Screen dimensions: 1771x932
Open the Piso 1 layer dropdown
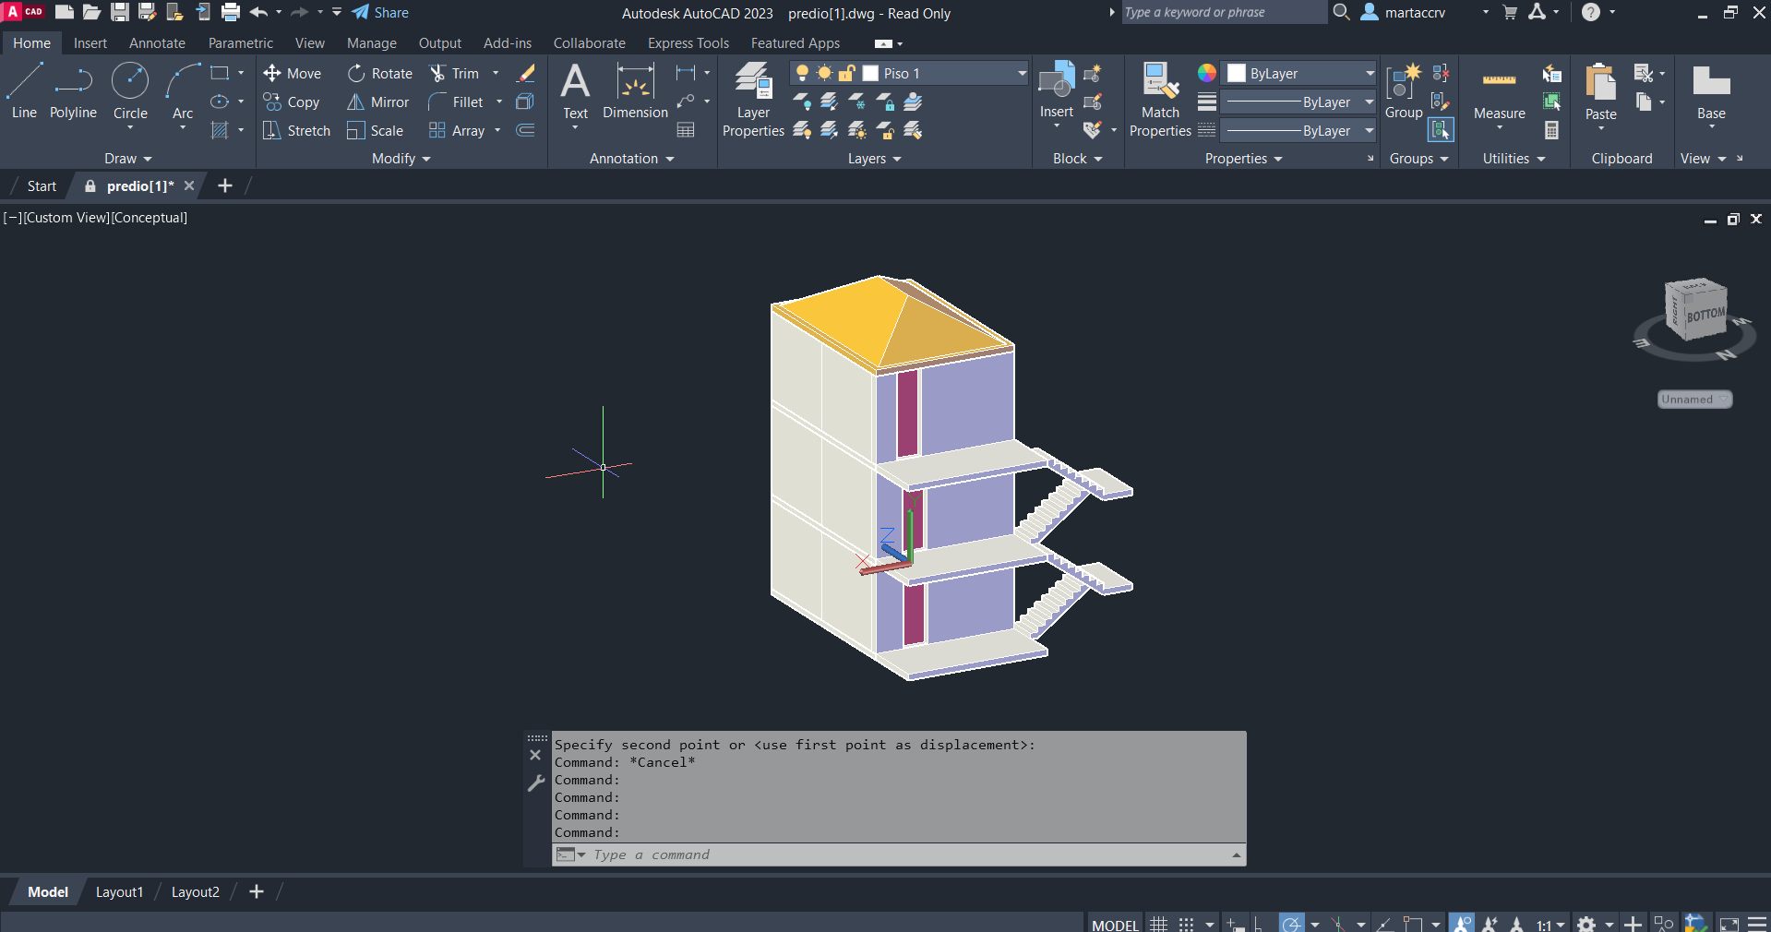click(x=1022, y=74)
